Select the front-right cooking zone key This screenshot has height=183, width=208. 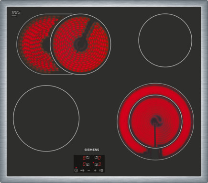[x=96, y=164]
